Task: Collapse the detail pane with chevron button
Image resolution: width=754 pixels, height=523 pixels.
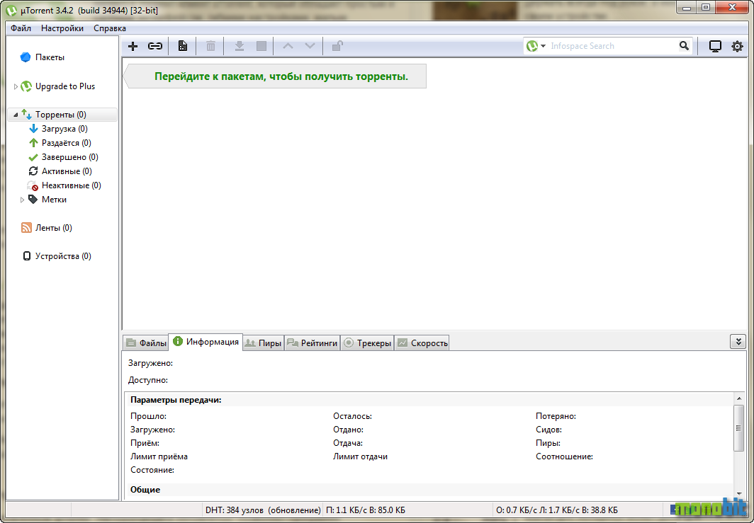Action: tap(738, 341)
